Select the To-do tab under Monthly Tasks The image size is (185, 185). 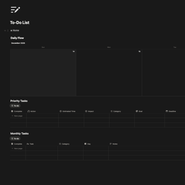[x=15, y=139]
